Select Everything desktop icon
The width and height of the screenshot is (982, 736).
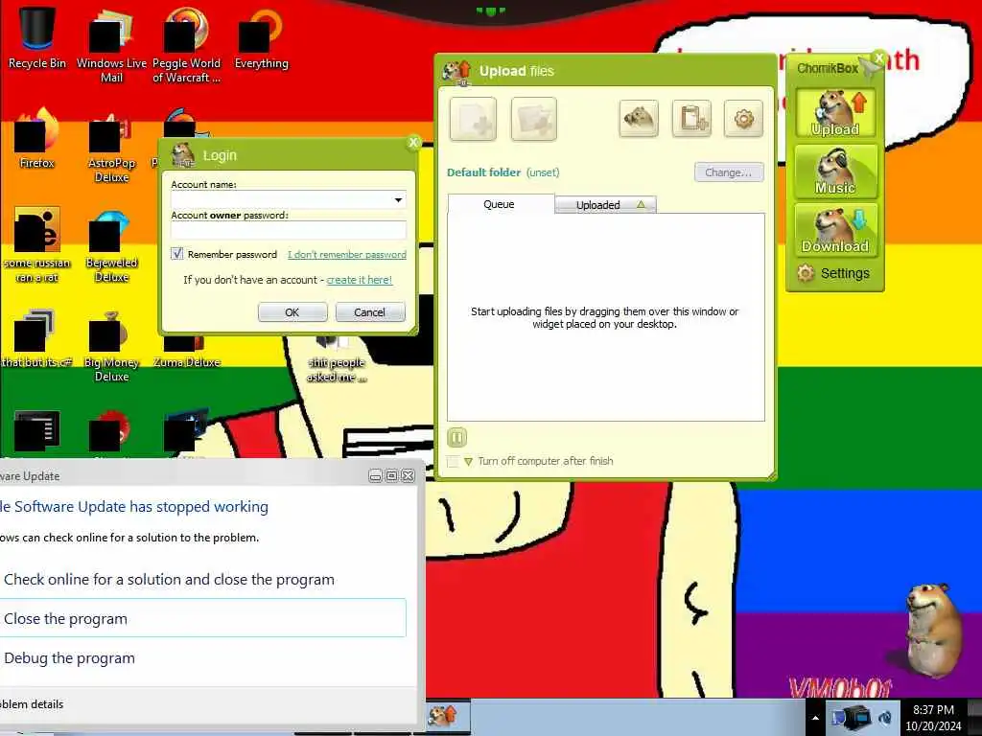(261, 37)
